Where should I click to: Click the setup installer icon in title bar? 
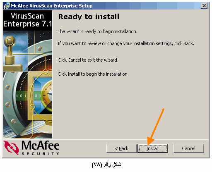[x=7, y=6]
